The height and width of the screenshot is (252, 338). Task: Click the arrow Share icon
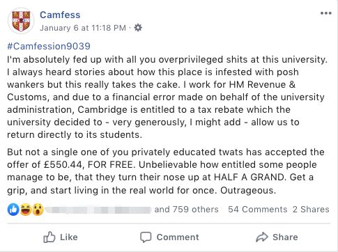click(x=262, y=237)
